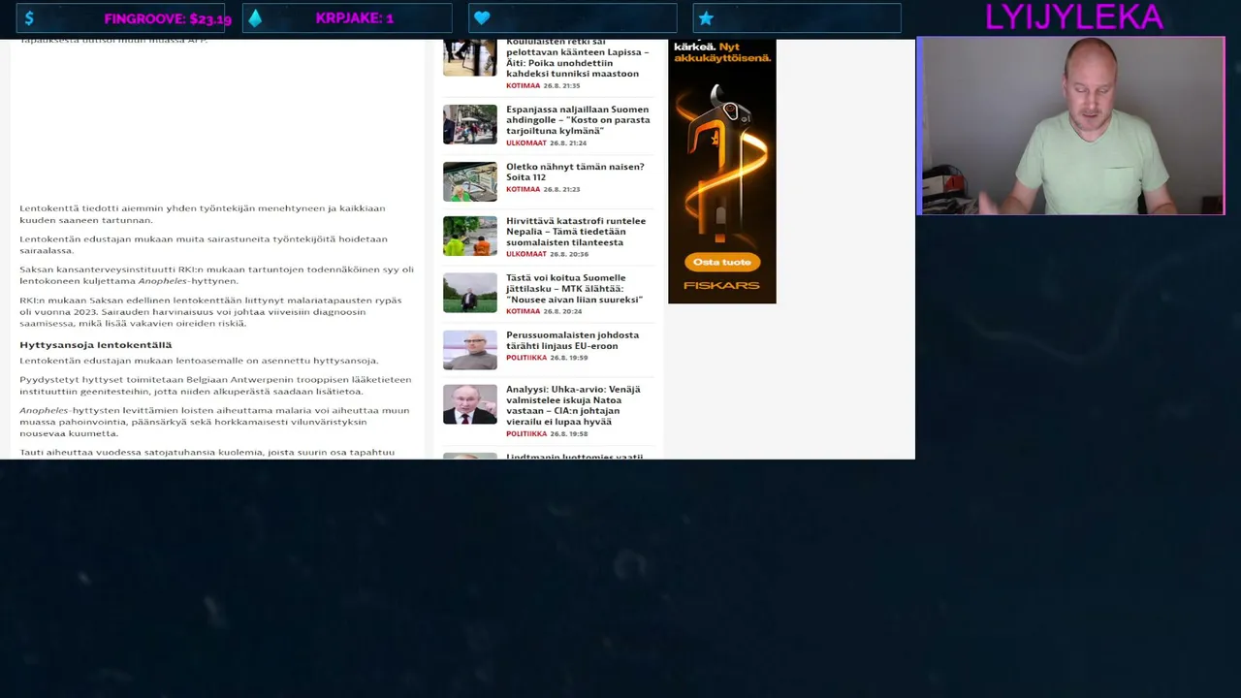Click the POLITIIKKA tag under the Venäjä analysis
The image size is (1241, 698).
coord(526,434)
